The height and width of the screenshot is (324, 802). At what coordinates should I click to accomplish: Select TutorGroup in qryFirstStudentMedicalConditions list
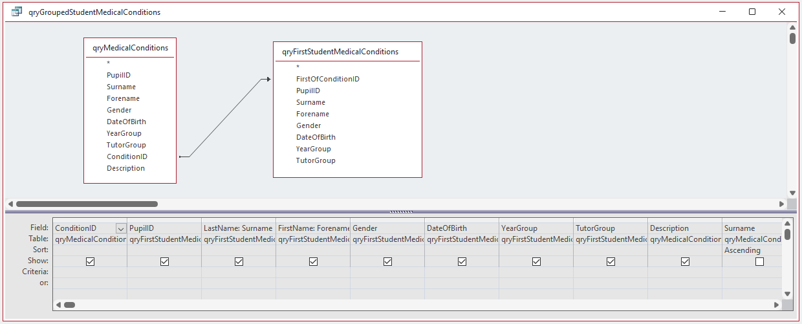pyautogui.click(x=316, y=160)
